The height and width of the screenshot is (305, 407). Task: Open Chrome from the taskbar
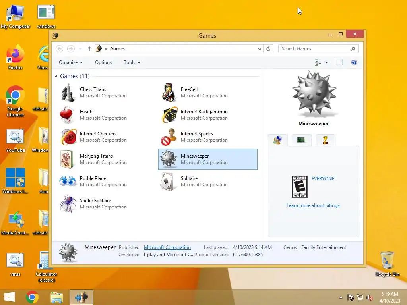tap(32, 297)
